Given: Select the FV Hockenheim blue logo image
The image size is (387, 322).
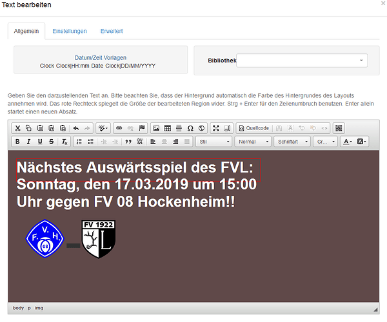Looking at the screenshot, I should click(x=45, y=238).
